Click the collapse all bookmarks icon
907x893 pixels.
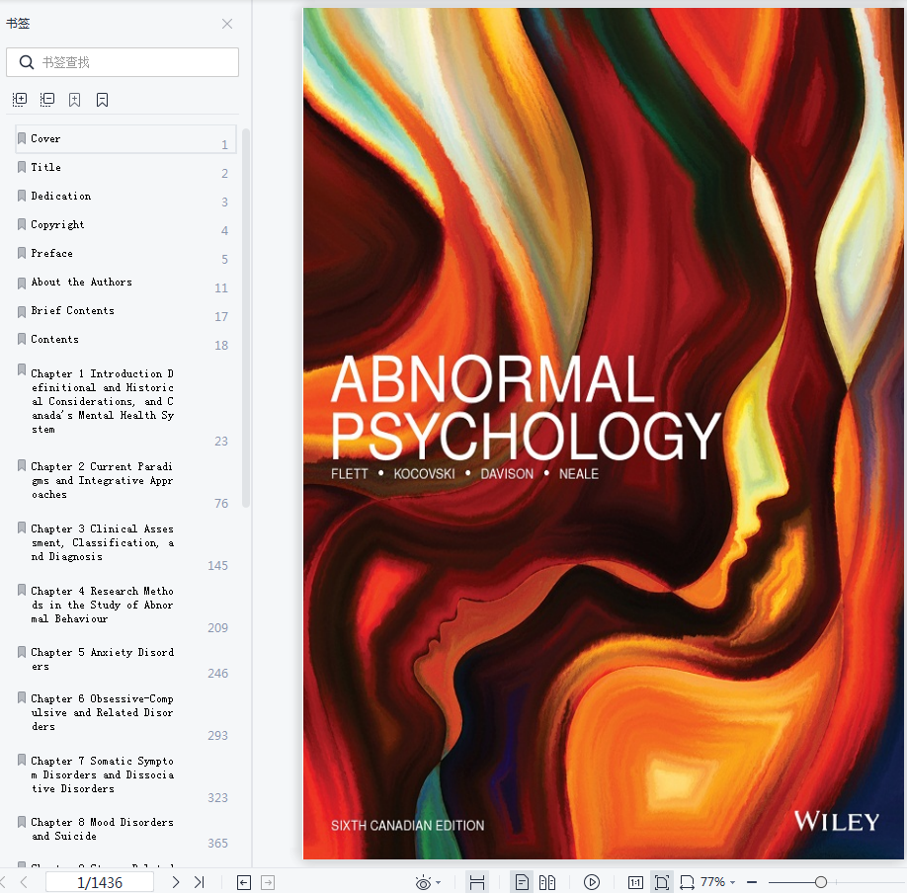(x=47, y=100)
